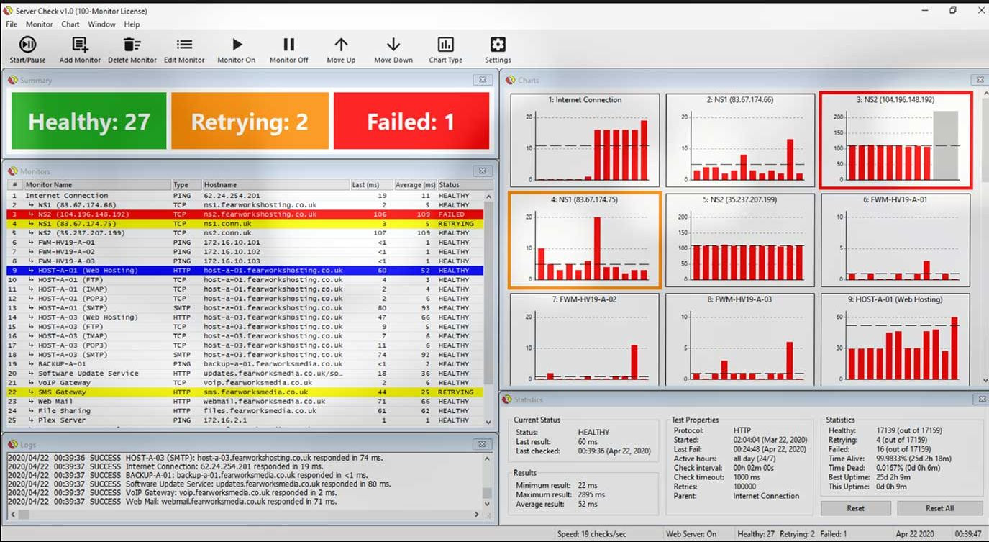The image size is (989, 542).
Task: Select the retrying NS1 (83.67.174.75) row
Action: click(x=245, y=224)
